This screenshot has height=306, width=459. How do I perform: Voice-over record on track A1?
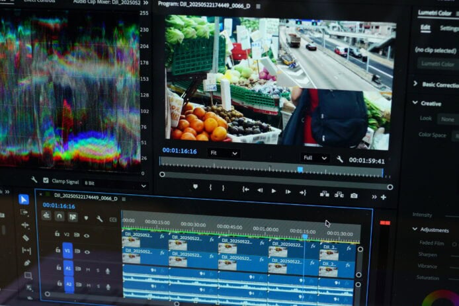pyautogui.click(x=108, y=271)
